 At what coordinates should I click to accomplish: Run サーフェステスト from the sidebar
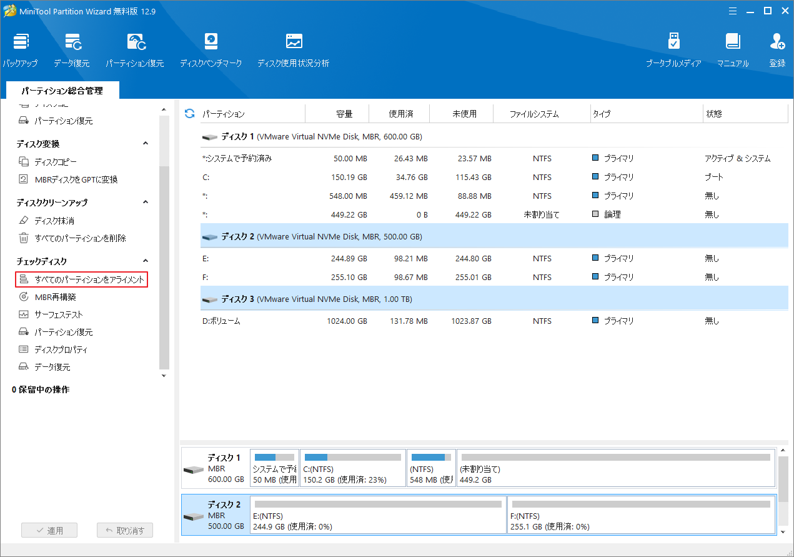51,314
